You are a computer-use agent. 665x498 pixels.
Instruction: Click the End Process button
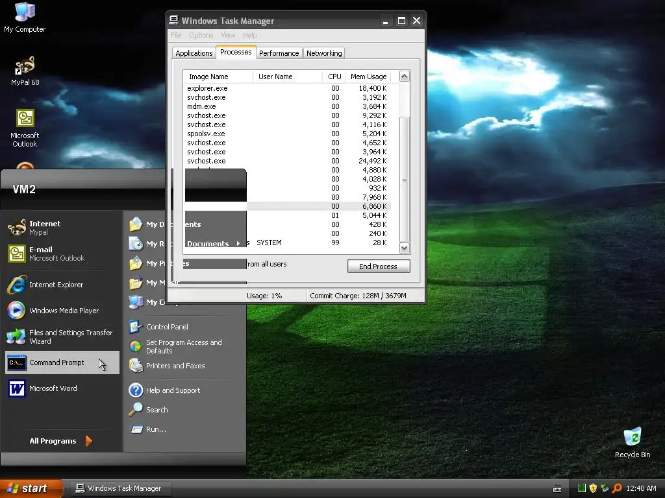tap(379, 267)
